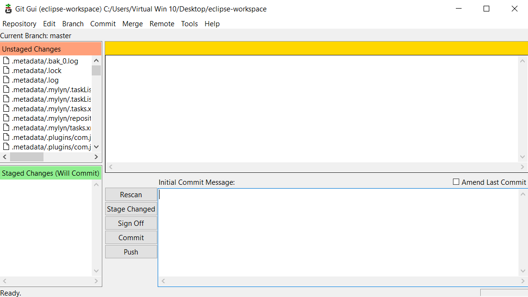
Task: Select the .metadata/.log file name
Action: (35, 80)
